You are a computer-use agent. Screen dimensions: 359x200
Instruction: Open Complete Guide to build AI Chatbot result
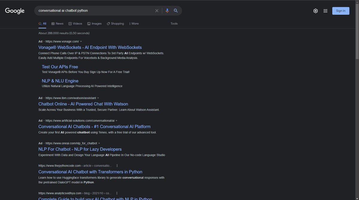point(95,199)
